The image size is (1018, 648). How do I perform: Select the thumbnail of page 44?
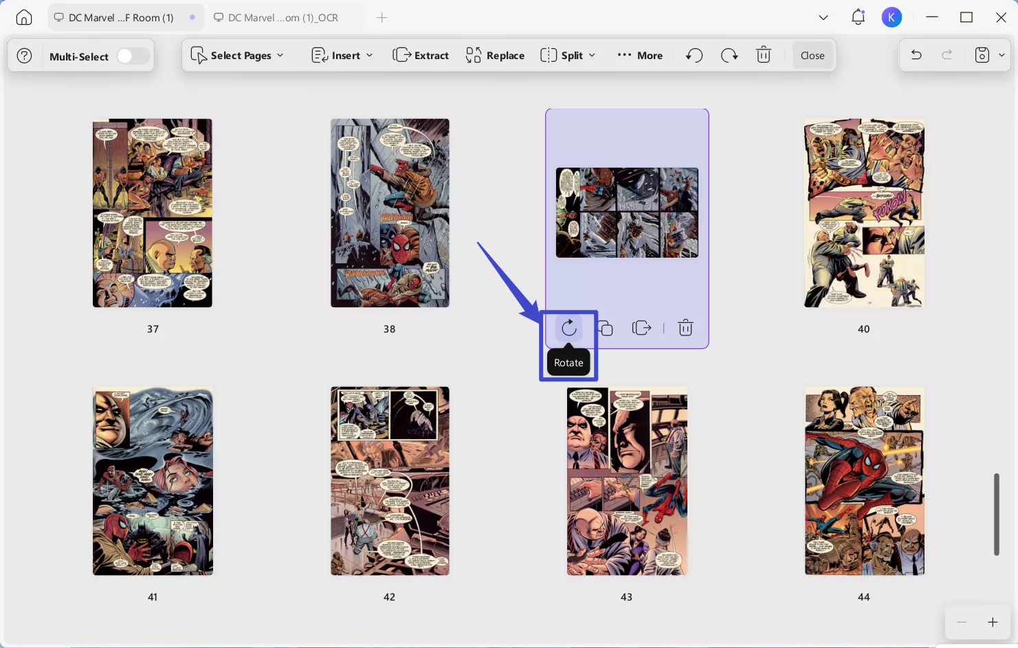[x=863, y=480]
